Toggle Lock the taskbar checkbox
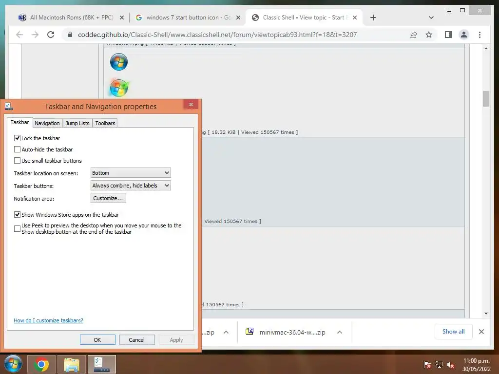Screen dimensions: 499x374 tap(17, 138)
